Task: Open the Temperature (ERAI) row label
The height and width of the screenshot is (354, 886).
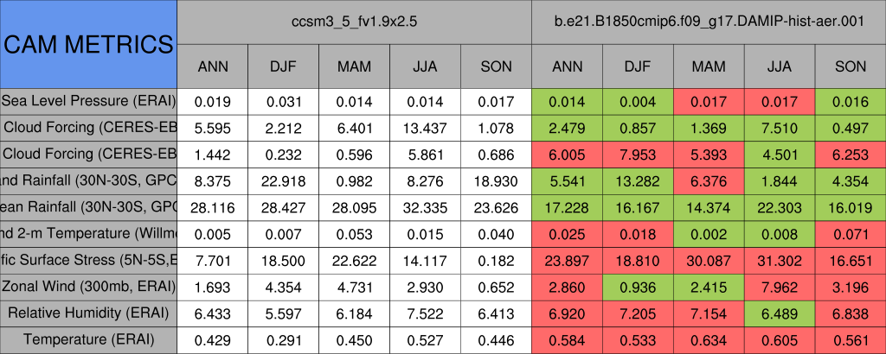Action: tap(88, 340)
